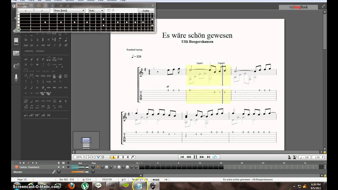
Task: Open the C7 chord panel
Action: [x=16, y=66]
